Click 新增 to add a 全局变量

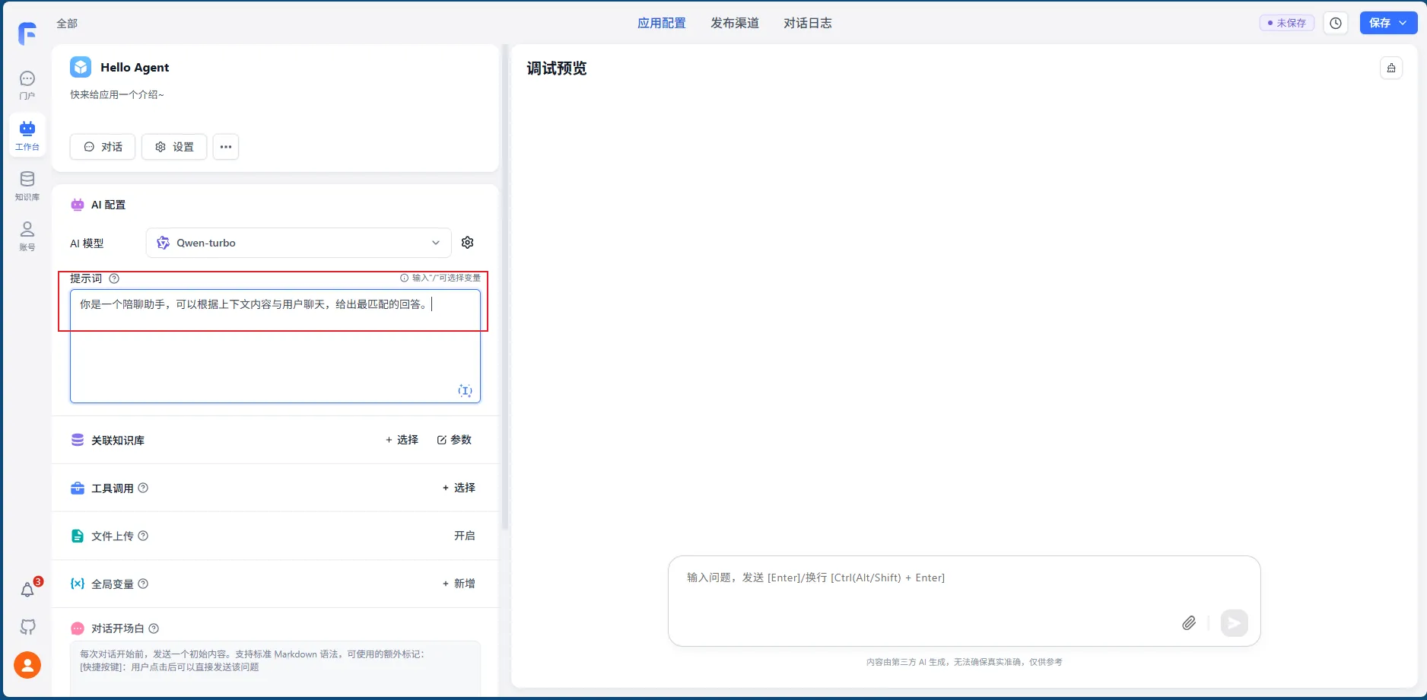tap(459, 584)
